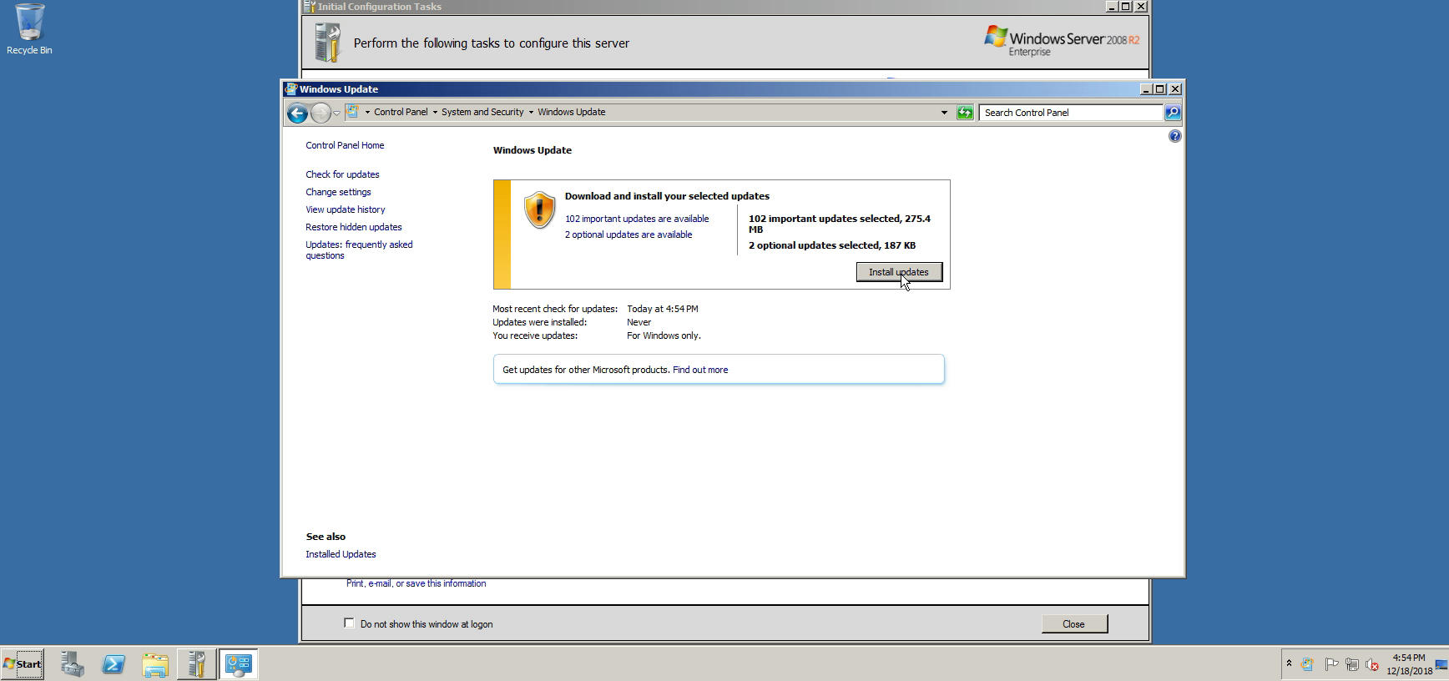Click Windows Server 2008 R2 logo
The height and width of the screenshot is (681, 1449).
pyautogui.click(x=1062, y=41)
